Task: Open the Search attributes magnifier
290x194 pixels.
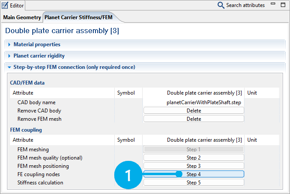Action: tap(221, 5)
